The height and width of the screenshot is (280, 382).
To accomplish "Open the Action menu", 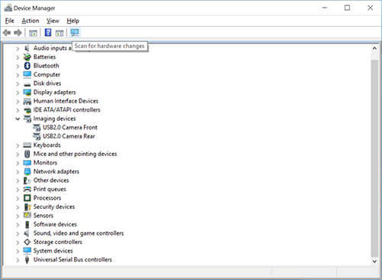I will coord(31,21).
